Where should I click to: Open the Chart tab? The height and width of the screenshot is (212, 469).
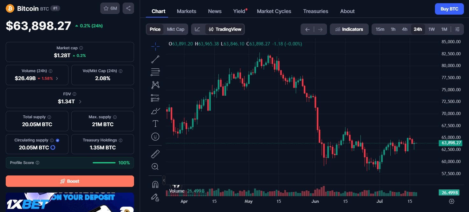[159, 11]
